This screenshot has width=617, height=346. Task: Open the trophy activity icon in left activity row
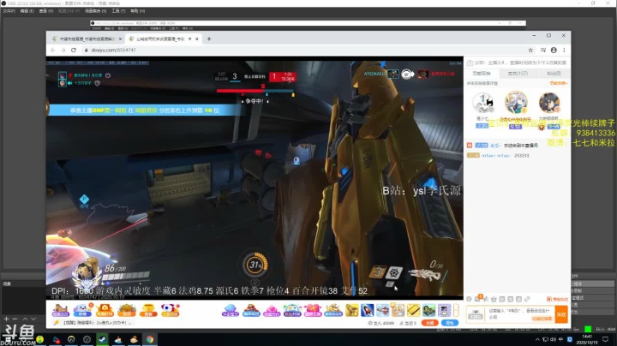[x=148, y=310]
